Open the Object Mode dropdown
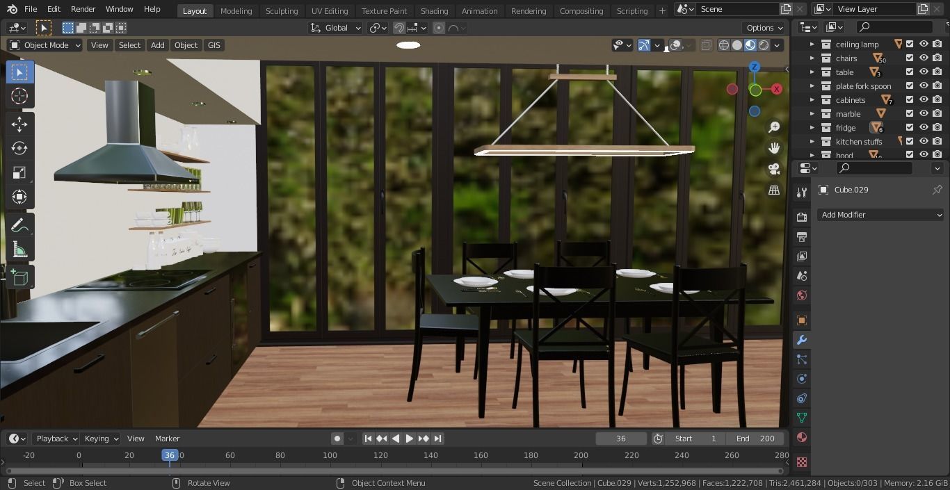The height and width of the screenshot is (490, 950). [45, 45]
